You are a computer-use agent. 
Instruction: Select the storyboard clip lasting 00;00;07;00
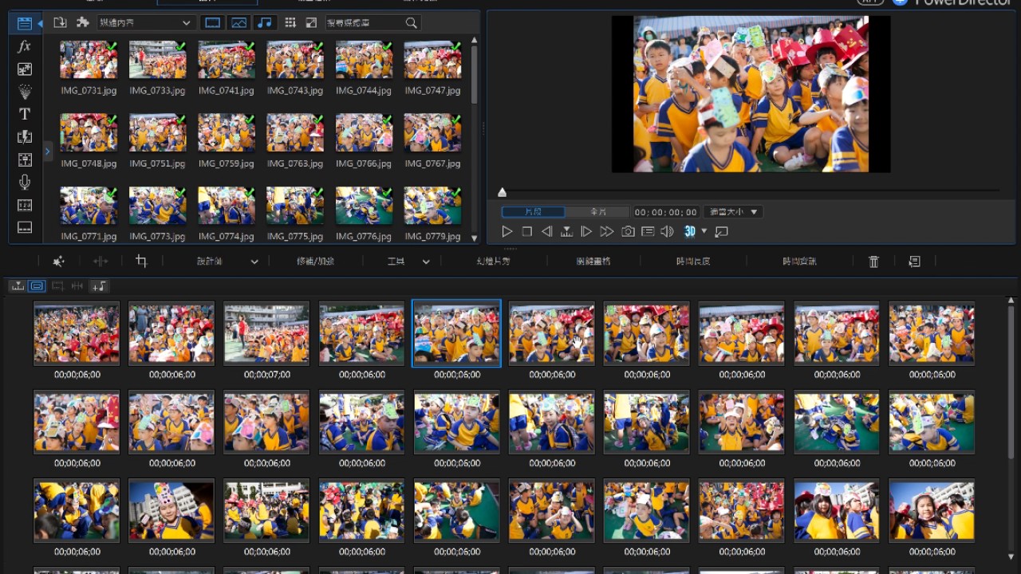point(266,333)
